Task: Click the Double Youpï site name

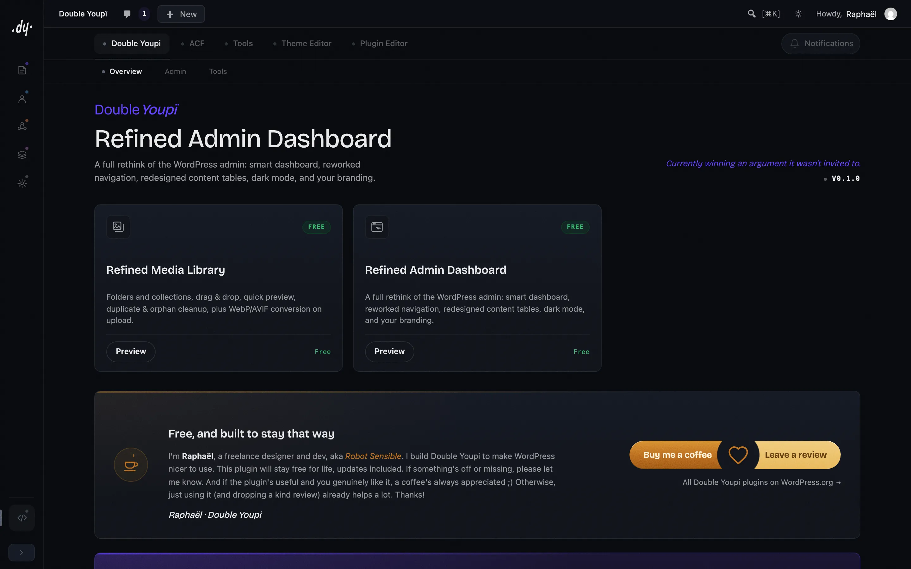Action: 83,14
